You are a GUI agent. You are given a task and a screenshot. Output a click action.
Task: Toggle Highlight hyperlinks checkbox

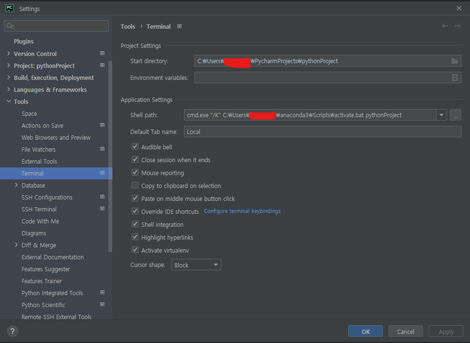click(x=135, y=237)
